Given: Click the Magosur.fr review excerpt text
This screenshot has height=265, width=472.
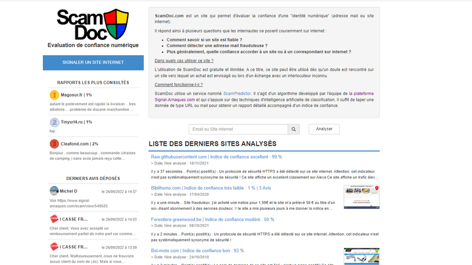Looking at the screenshot, I should pos(93,106).
